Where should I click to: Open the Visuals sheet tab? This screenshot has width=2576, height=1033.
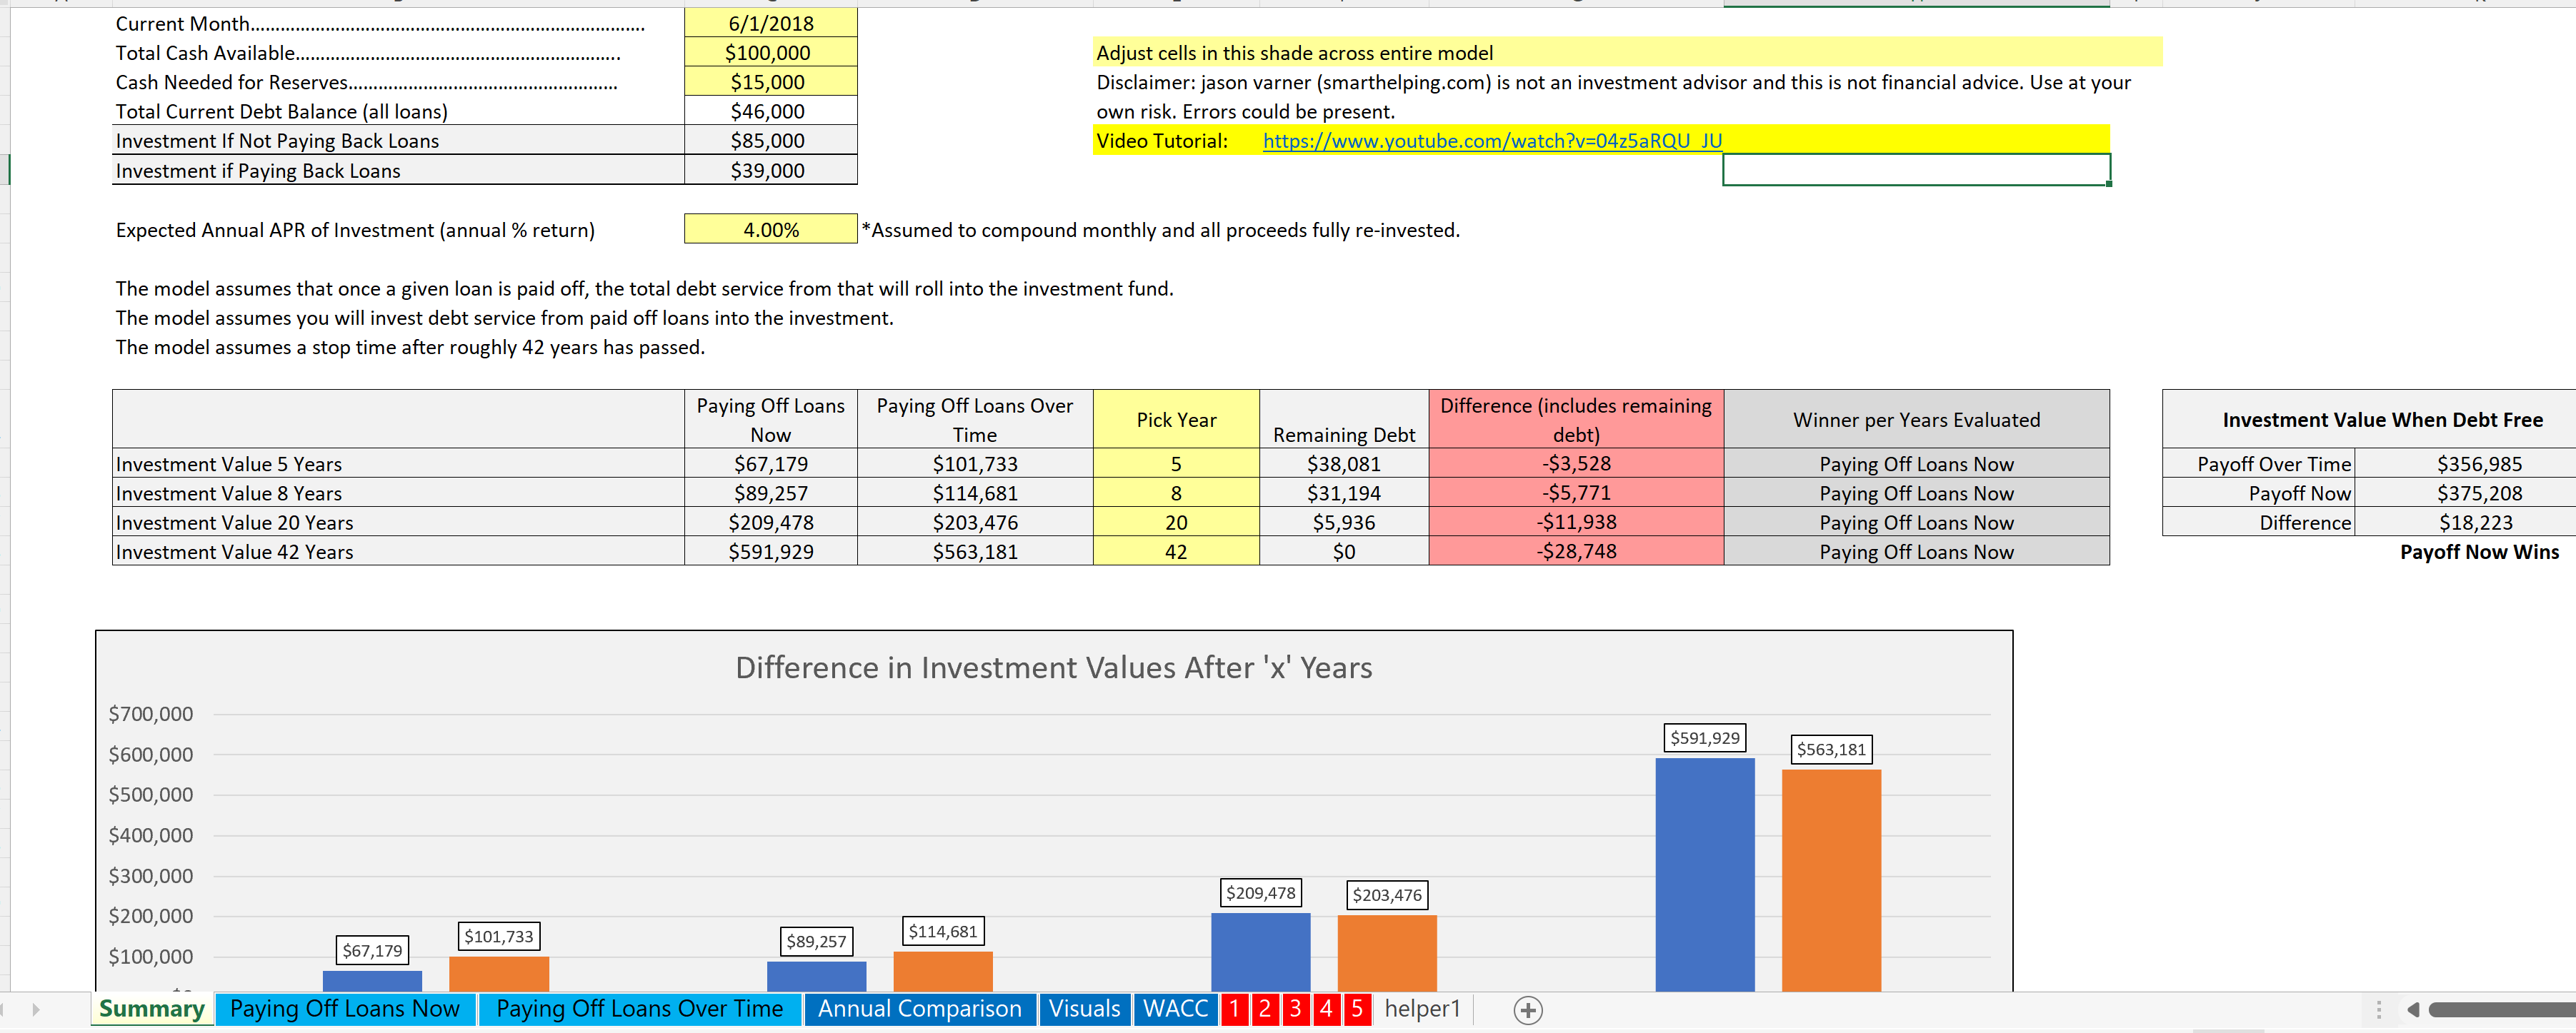pos(1085,1009)
